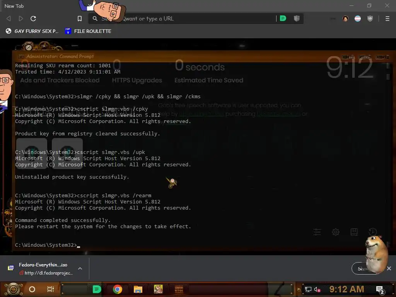Open the new tab customize sliders icon
This screenshot has width=396, height=297.
[x=317, y=232]
